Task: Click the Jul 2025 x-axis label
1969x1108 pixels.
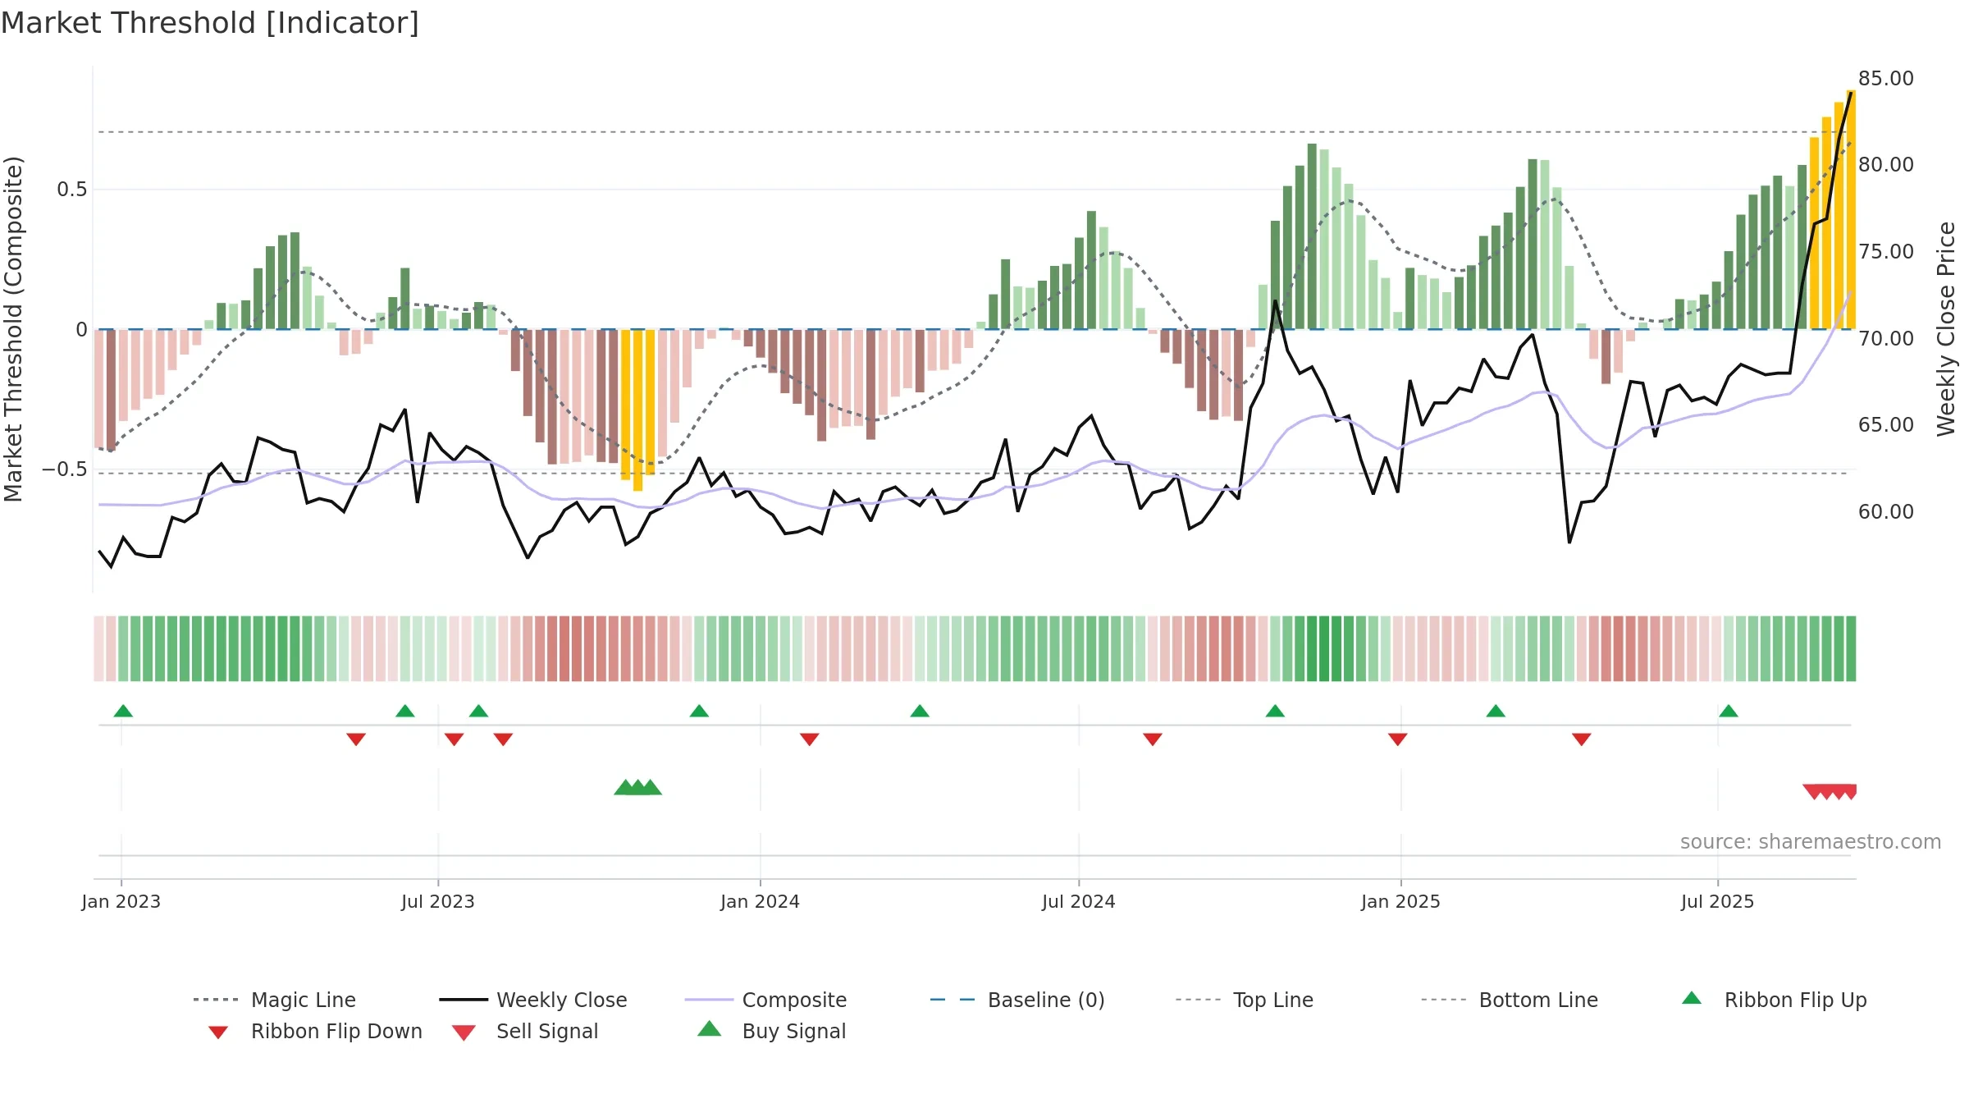Action: tap(1717, 902)
